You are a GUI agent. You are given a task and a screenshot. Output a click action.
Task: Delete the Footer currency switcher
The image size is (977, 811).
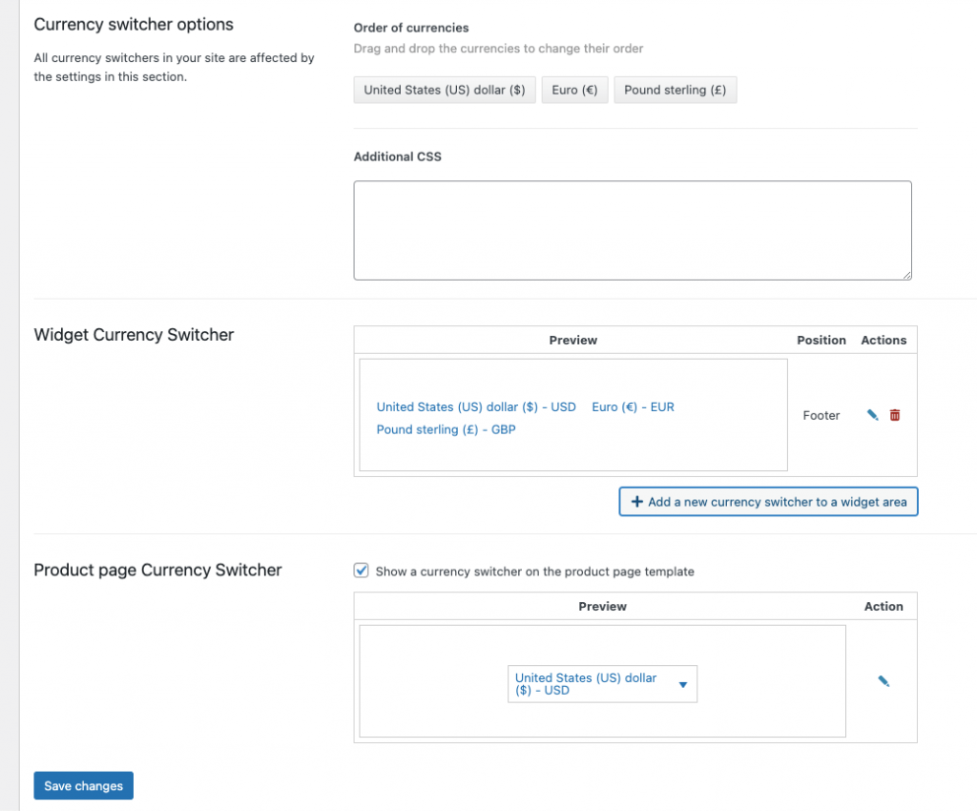tap(894, 415)
